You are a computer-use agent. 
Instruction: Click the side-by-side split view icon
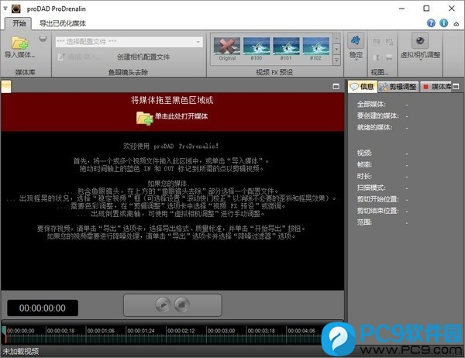tap(377, 57)
